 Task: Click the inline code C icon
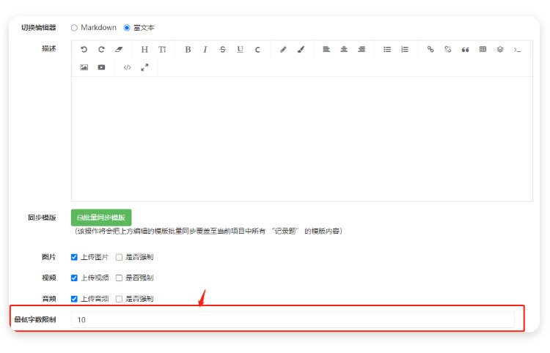[257, 49]
